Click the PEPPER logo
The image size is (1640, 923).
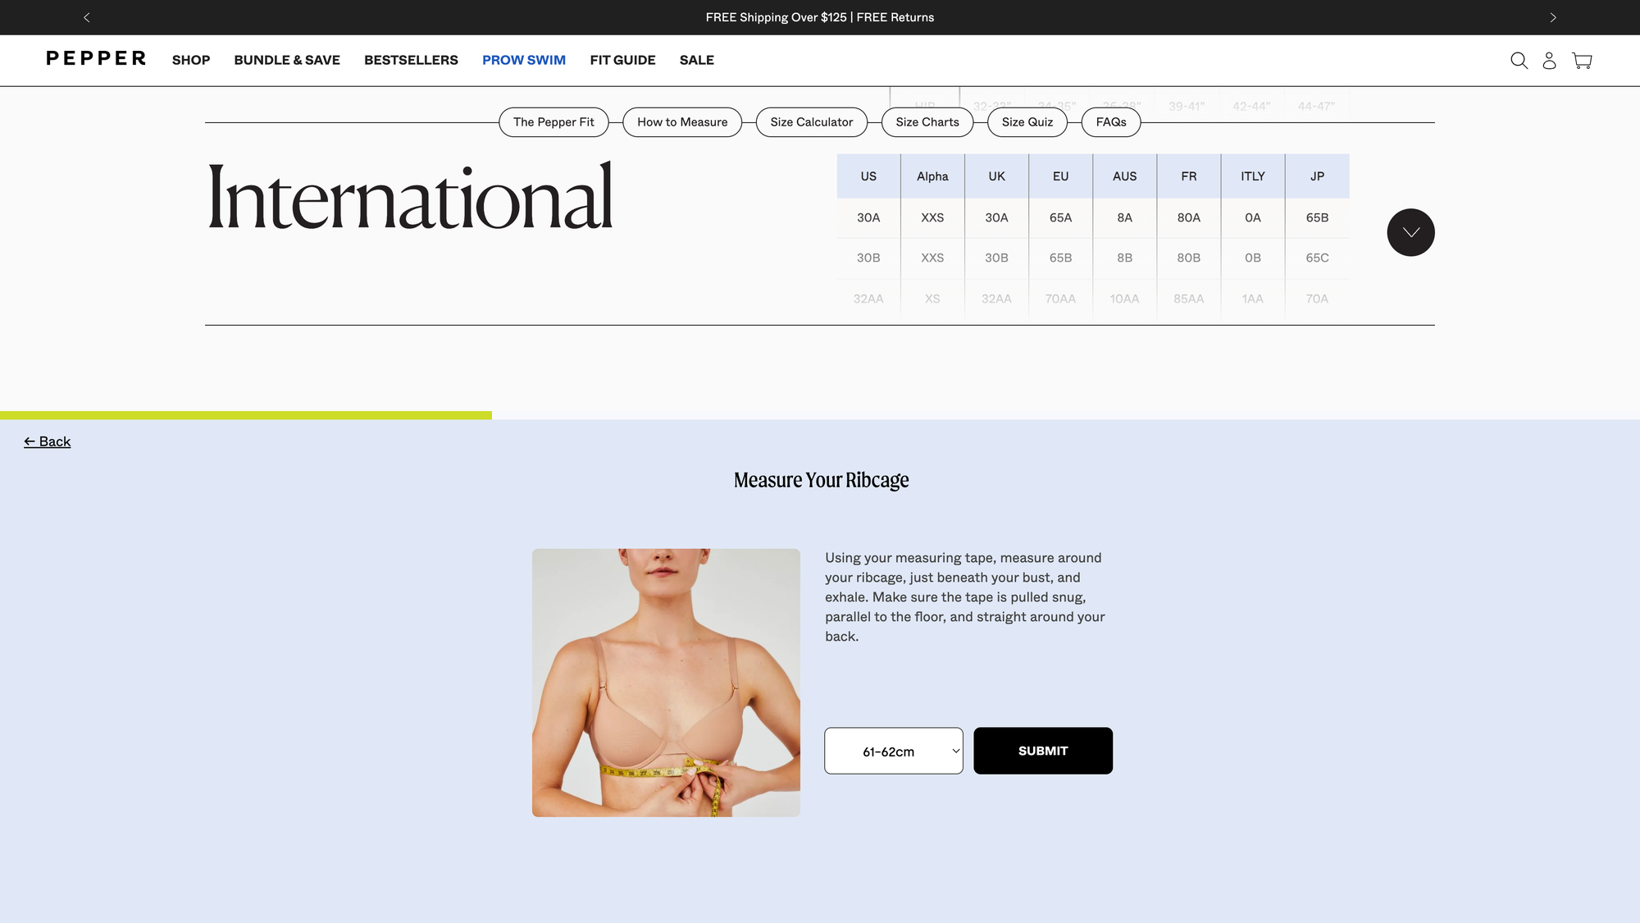96,59
